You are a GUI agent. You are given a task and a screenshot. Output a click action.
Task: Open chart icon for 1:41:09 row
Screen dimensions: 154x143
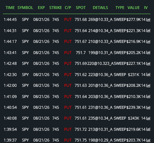point(148,97)
